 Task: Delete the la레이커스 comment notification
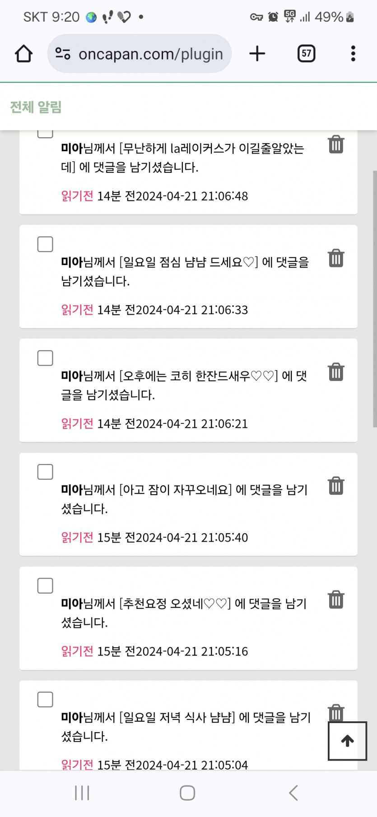click(336, 144)
